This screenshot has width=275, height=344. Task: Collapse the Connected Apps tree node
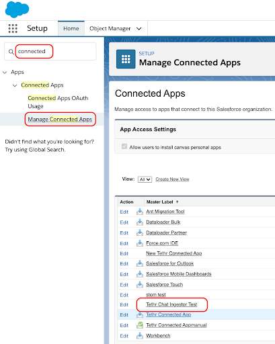(15, 85)
